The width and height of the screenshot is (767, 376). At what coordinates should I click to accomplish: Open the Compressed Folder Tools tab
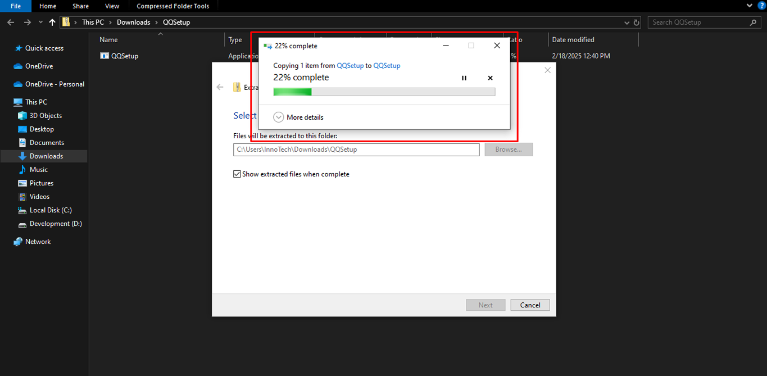pyautogui.click(x=173, y=6)
